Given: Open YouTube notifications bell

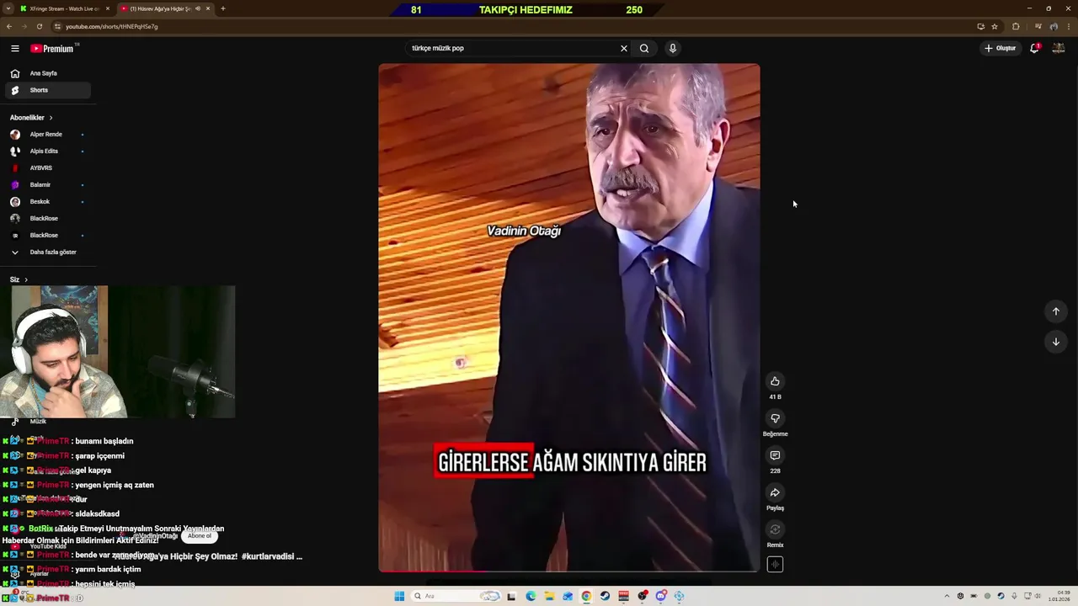Looking at the screenshot, I should [x=1035, y=48].
